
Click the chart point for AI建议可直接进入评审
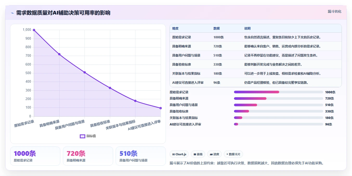[x=161, y=108]
